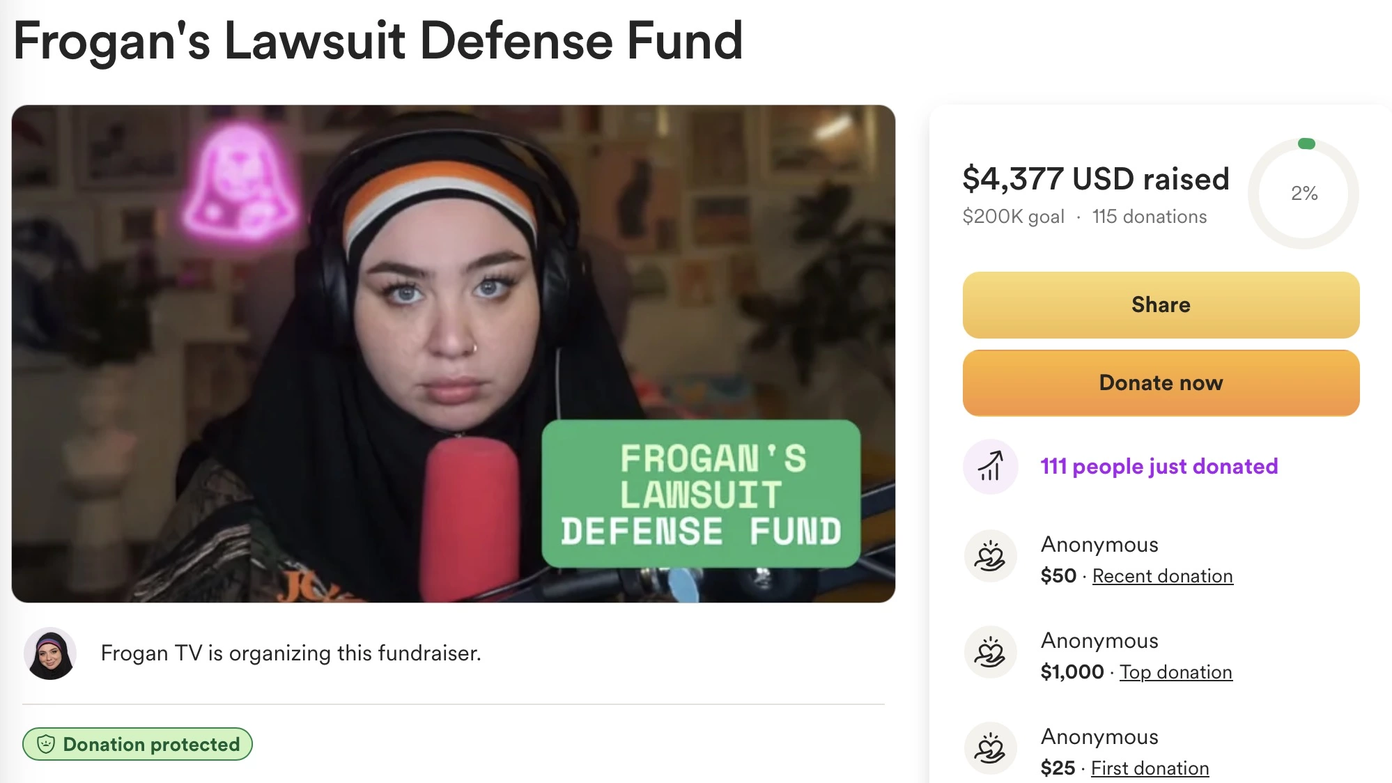Click the Frogan TV organizer avatar

pyautogui.click(x=50, y=653)
